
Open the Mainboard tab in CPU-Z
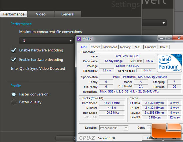pos(110,47)
